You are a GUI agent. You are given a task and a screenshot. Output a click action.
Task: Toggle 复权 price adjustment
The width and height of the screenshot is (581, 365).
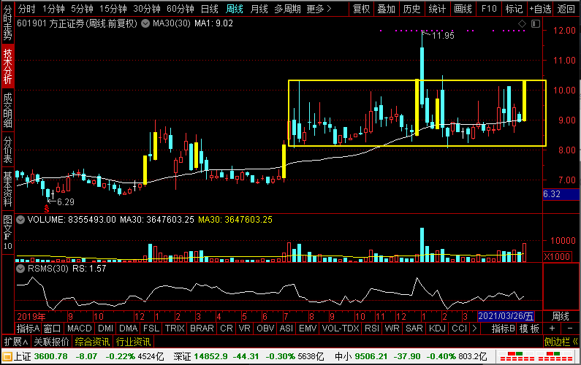361,9
